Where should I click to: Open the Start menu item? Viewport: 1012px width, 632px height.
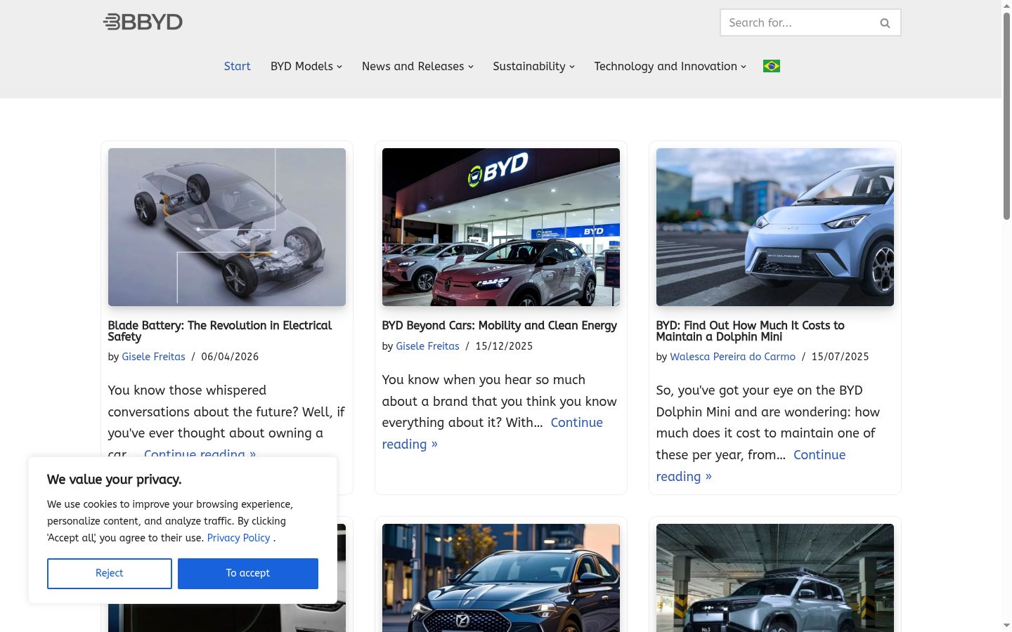[x=237, y=66]
